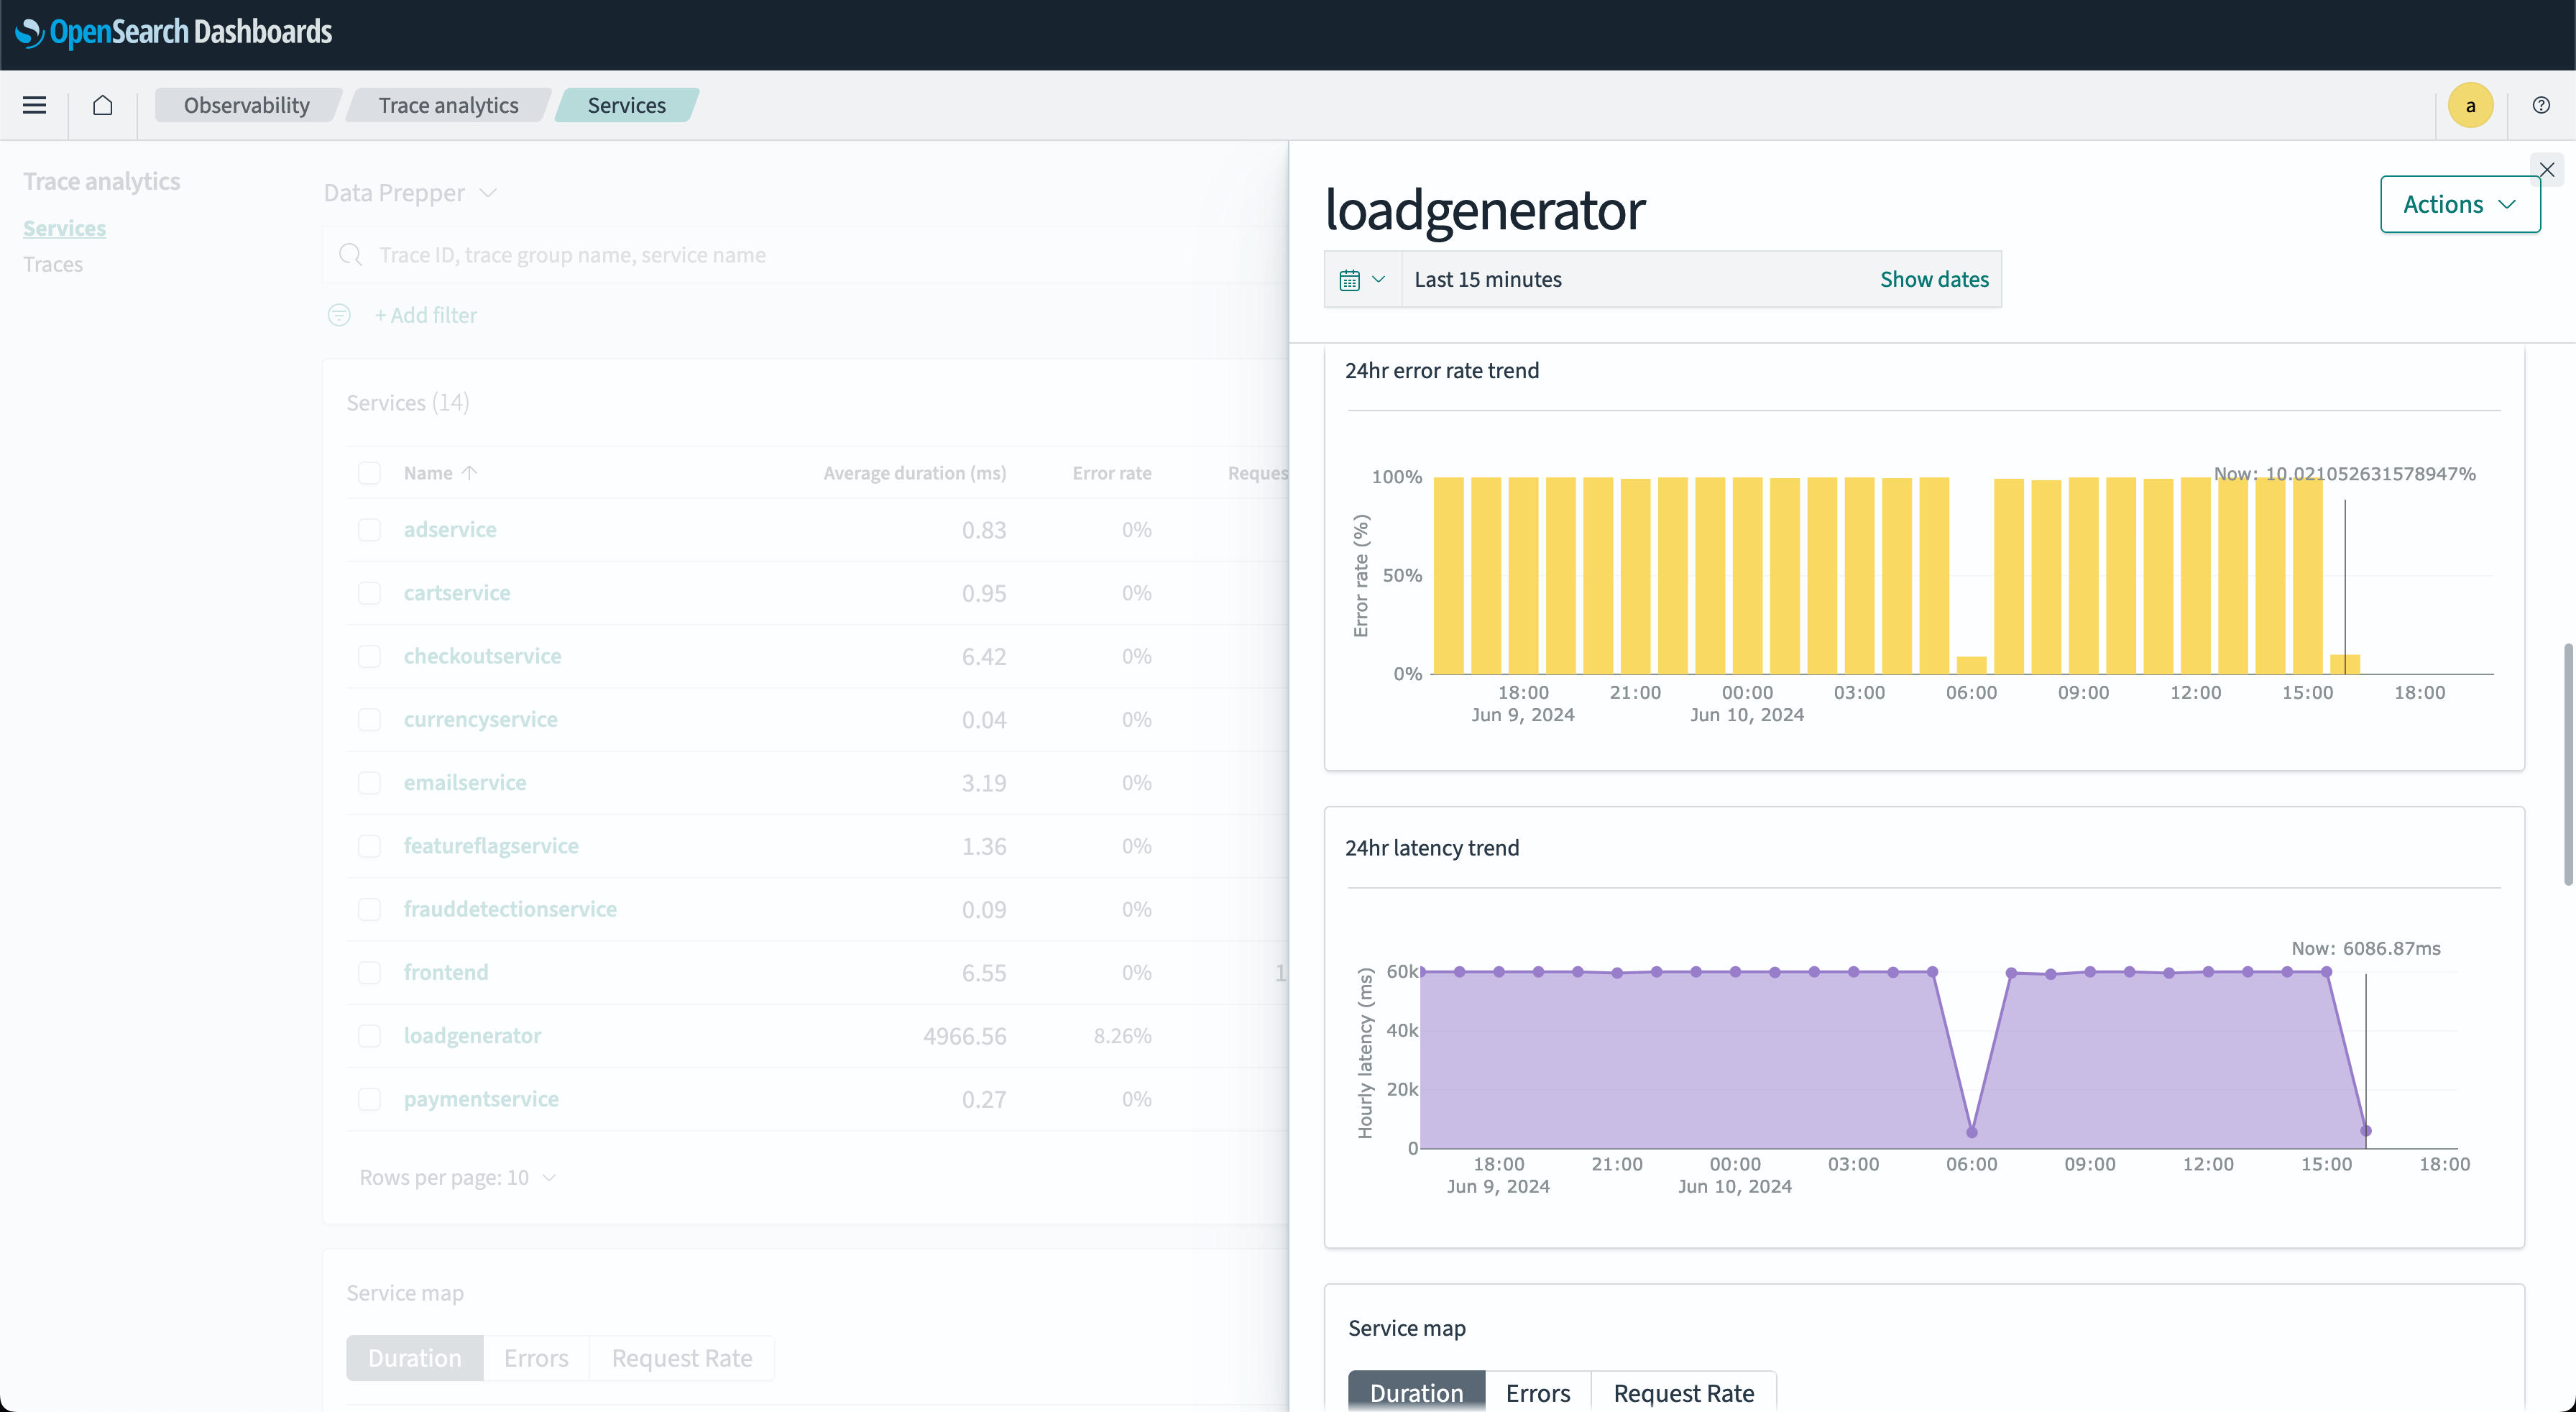Sort services by Name column arrow
Screen dimensions: 2576x1412
pyautogui.click(x=469, y=473)
